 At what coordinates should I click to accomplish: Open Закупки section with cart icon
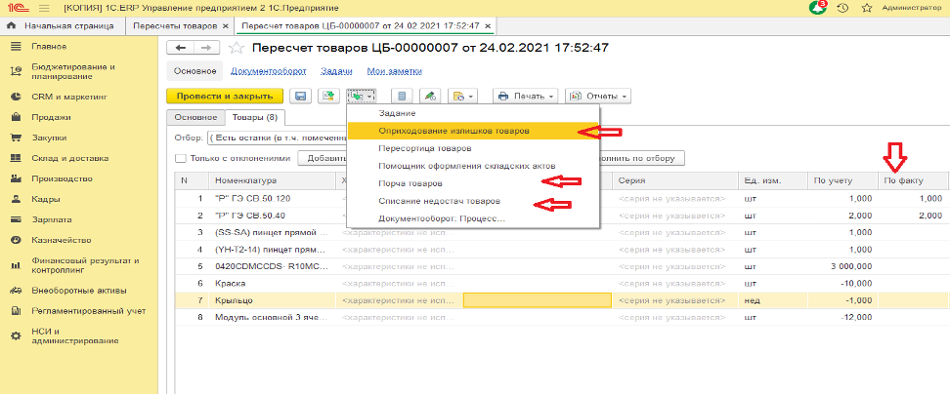coord(49,138)
